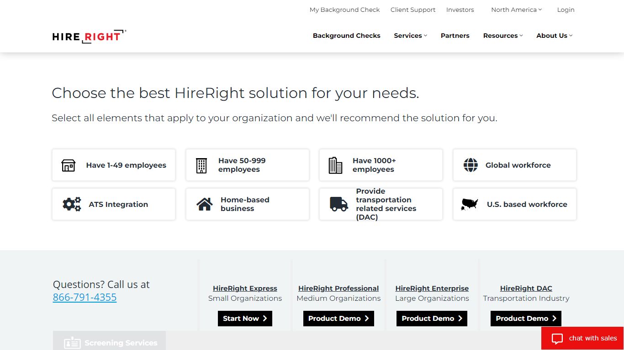Click the USA map icon for U.S. workforce
This screenshot has height=350, width=624.
[470, 204]
